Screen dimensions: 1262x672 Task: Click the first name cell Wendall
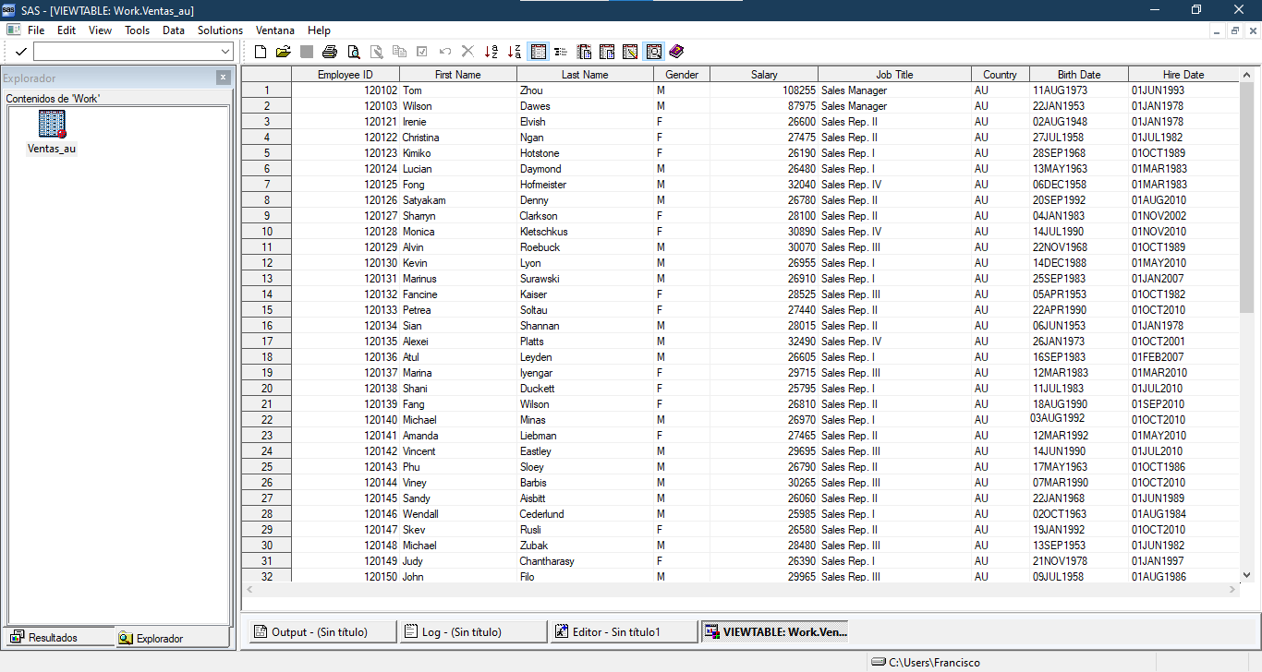tap(458, 514)
